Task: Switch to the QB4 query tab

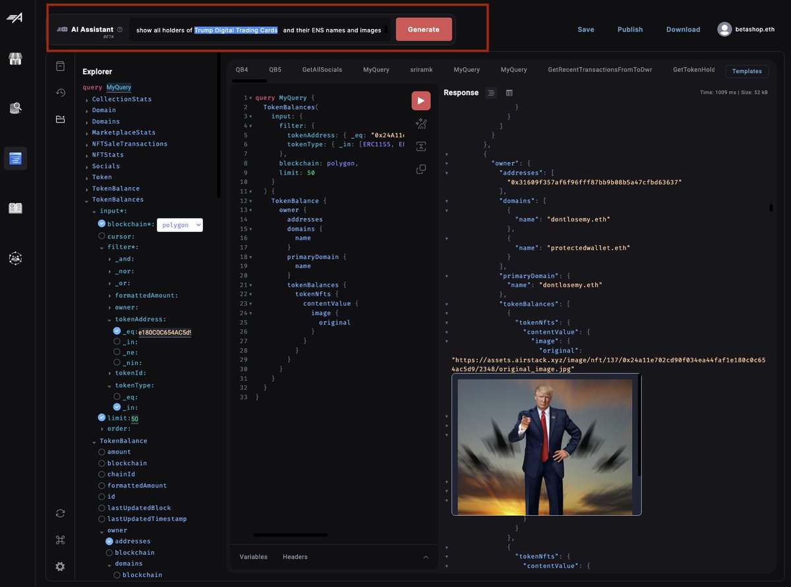Action: [x=242, y=69]
